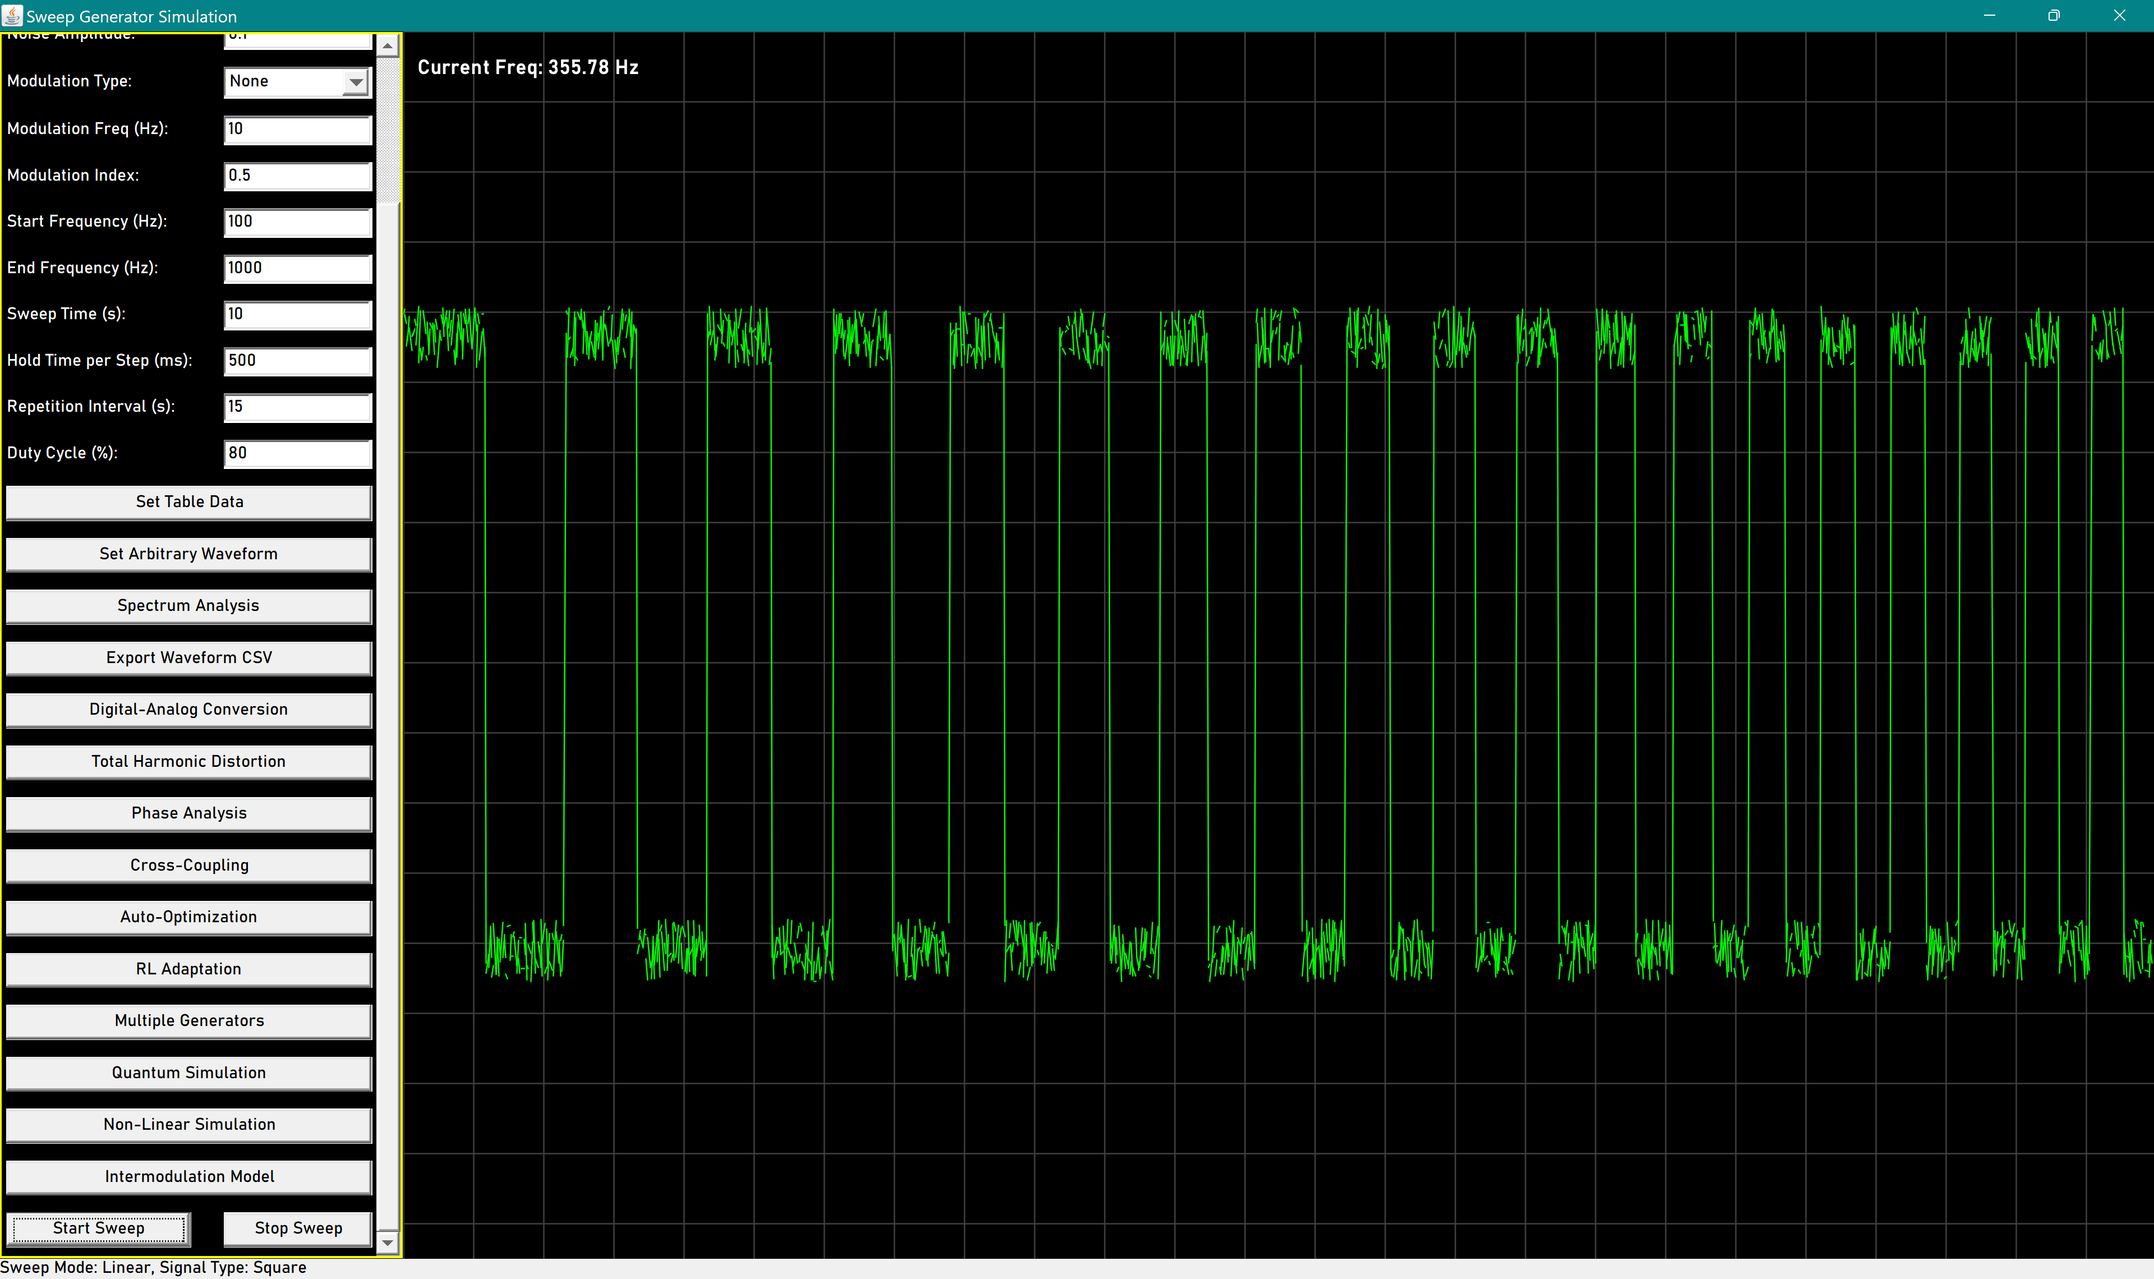This screenshot has height=1279, width=2154.
Task: Click in the Start Frequency field
Action: click(x=297, y=222)
